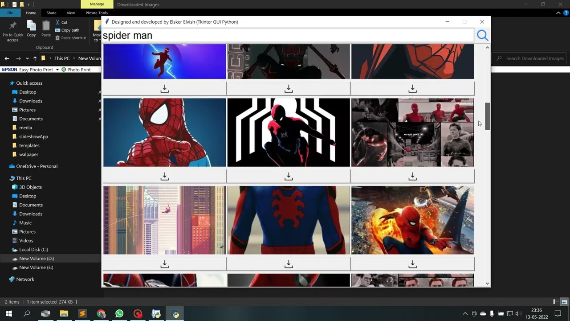Download the dark gray Spider-Man wallpaper in the top row
The width and height of the screenshot is (570, 321).
tap(289, 89)
